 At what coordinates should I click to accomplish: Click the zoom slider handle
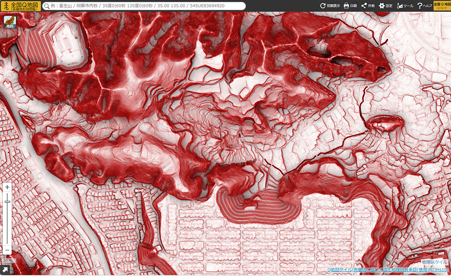point(7,202)
